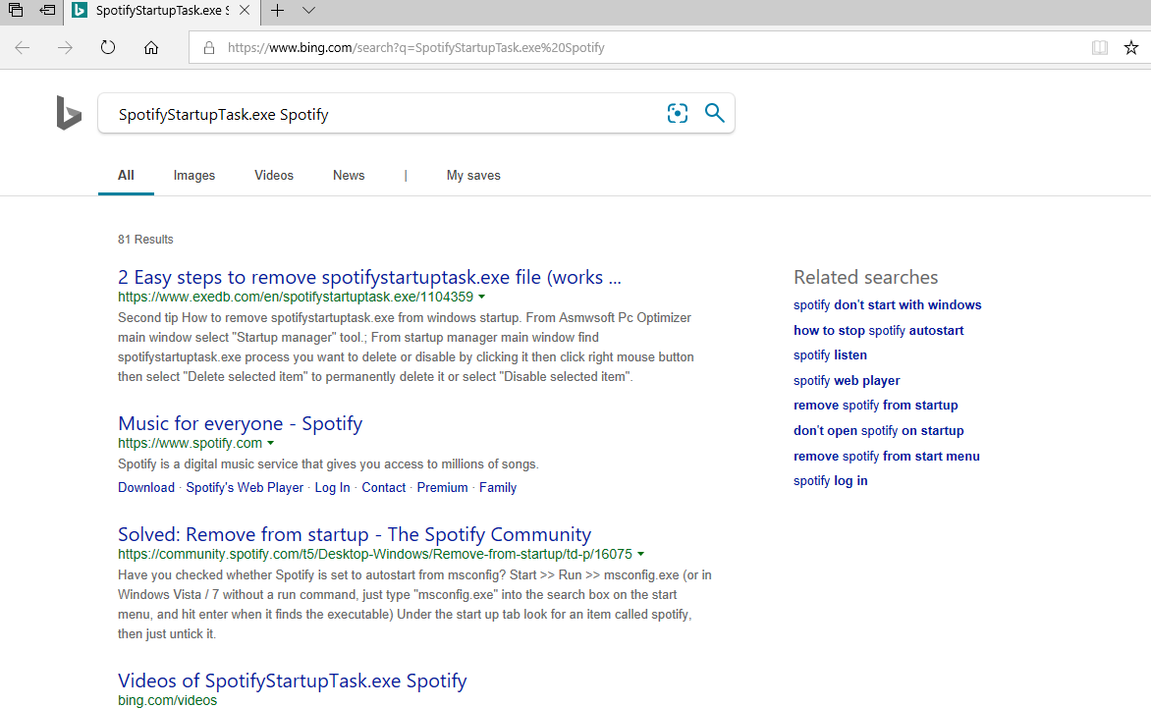
Task: Refresh the current page
Action: click(x=108, y=48)
